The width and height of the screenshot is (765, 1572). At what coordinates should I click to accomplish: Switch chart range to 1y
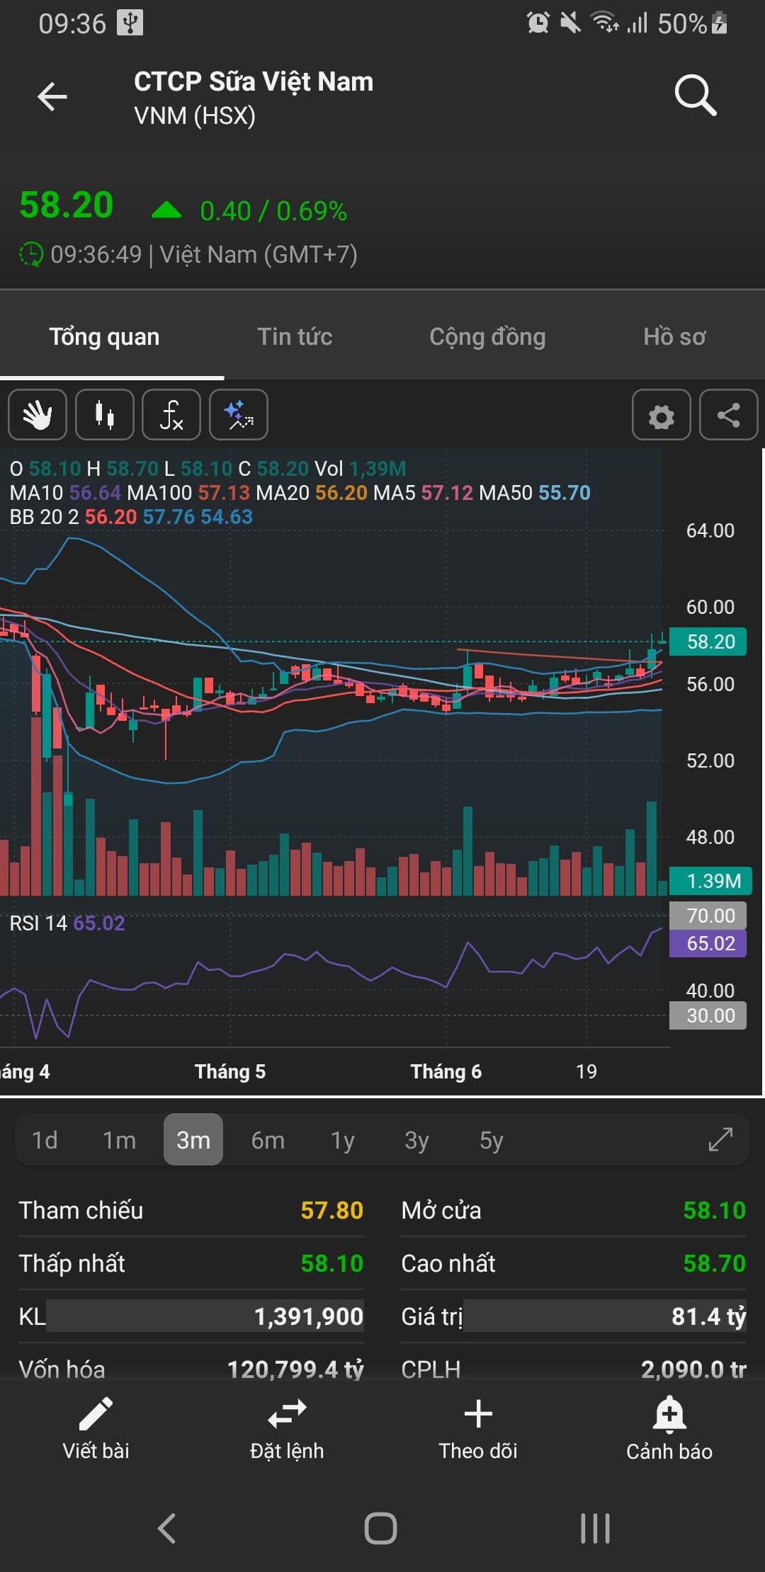coord(342,1140)
